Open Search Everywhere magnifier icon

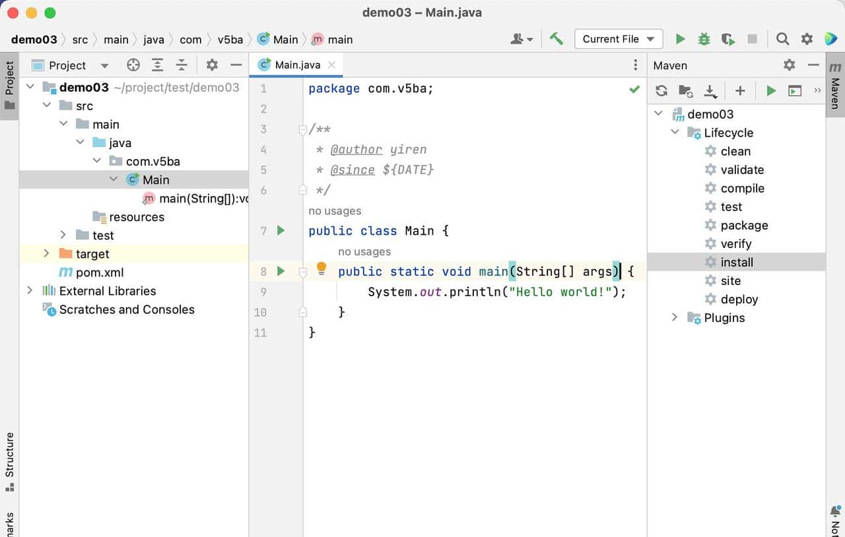click(x=782, y=39)
